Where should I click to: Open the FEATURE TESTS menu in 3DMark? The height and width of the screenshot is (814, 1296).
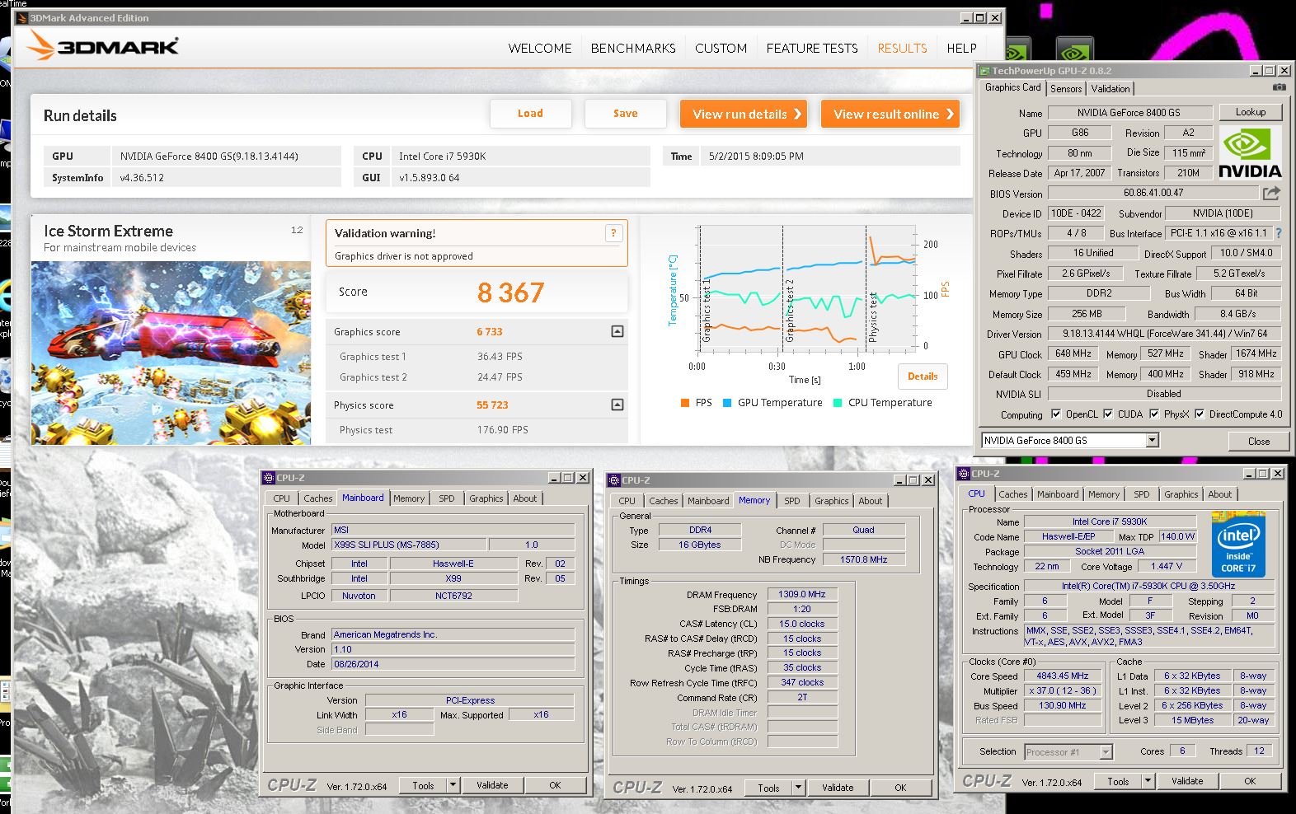point(812,48)
